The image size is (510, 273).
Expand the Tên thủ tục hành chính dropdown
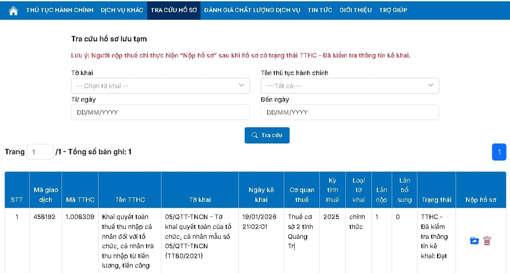click(x=350, y=85)
